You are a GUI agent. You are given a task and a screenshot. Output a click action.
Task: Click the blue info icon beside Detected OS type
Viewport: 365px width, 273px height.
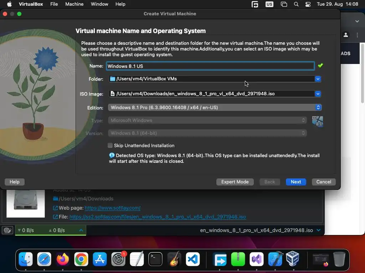pos(112,155)
